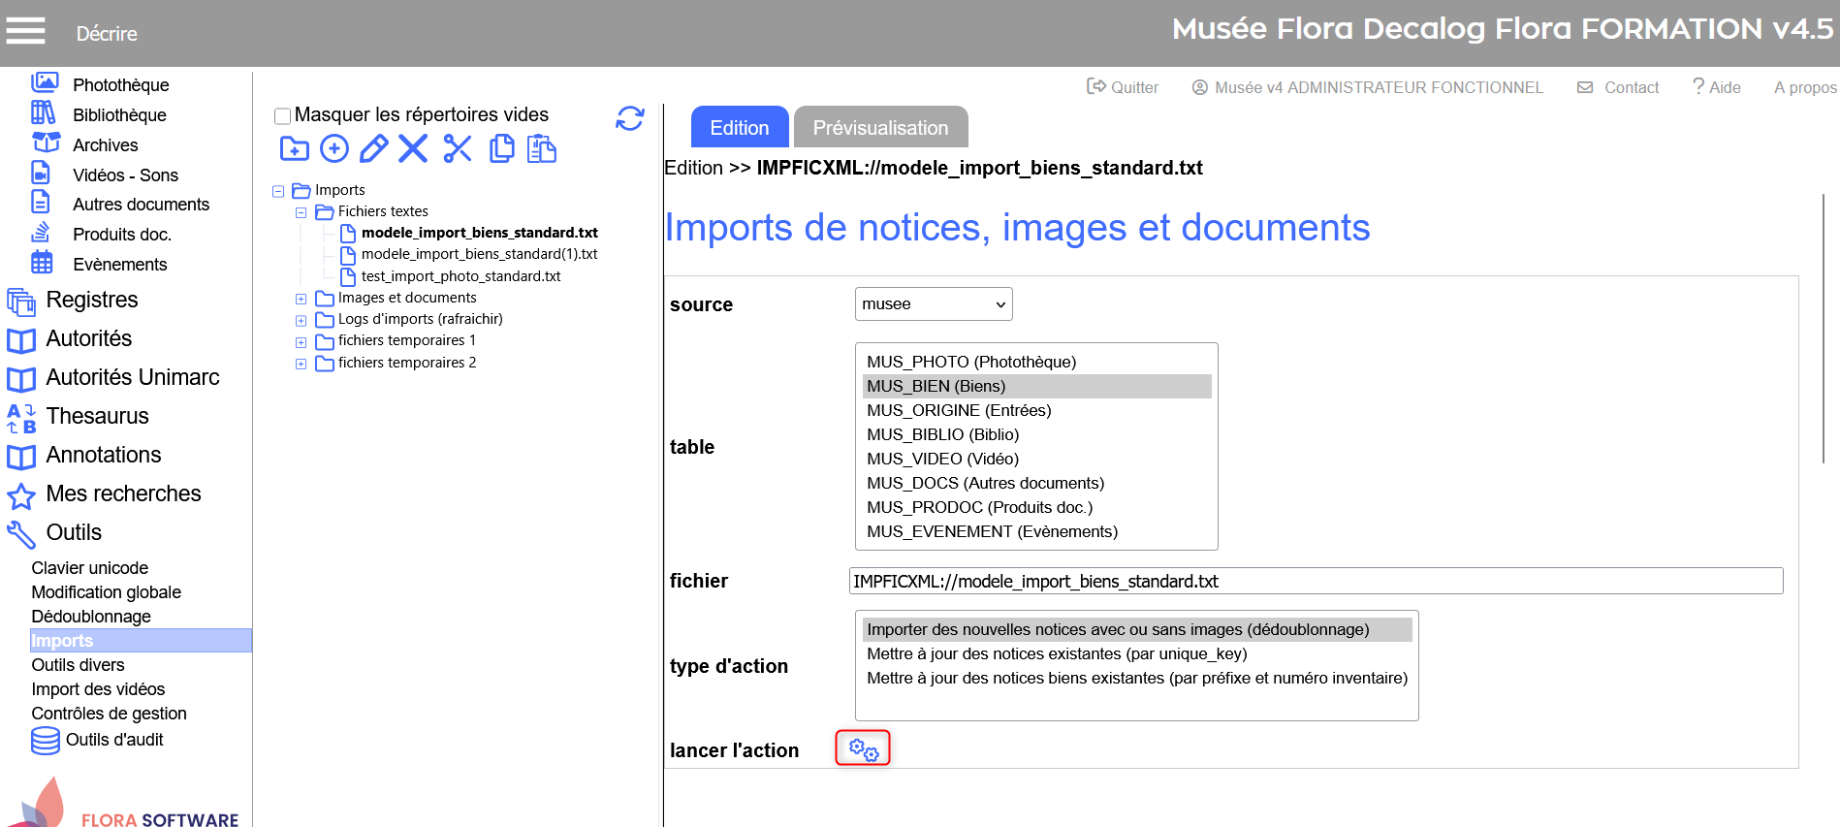The height and width of the screenshot is (827, 1840).
Task: Refresh the directory tree
Action: 630,118
